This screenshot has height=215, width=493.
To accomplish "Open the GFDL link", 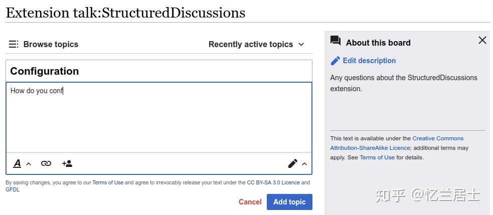I will tap(13, 189).
